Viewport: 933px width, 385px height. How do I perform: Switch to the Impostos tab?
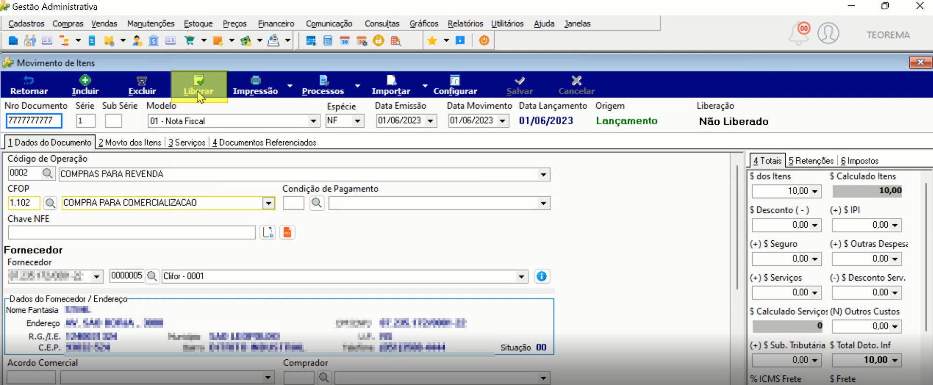coord(860,161)
